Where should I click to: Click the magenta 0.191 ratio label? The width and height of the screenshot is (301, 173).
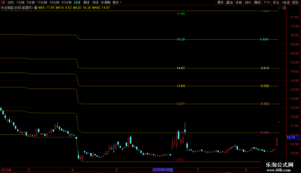click(265, 133)
